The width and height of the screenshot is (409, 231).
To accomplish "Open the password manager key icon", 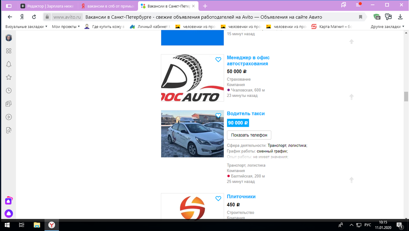I will 388,17.
